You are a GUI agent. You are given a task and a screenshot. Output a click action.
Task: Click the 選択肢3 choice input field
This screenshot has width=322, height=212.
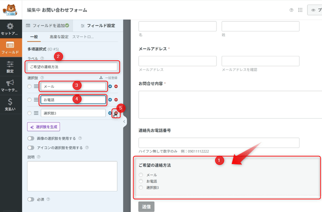click(73, 113)
